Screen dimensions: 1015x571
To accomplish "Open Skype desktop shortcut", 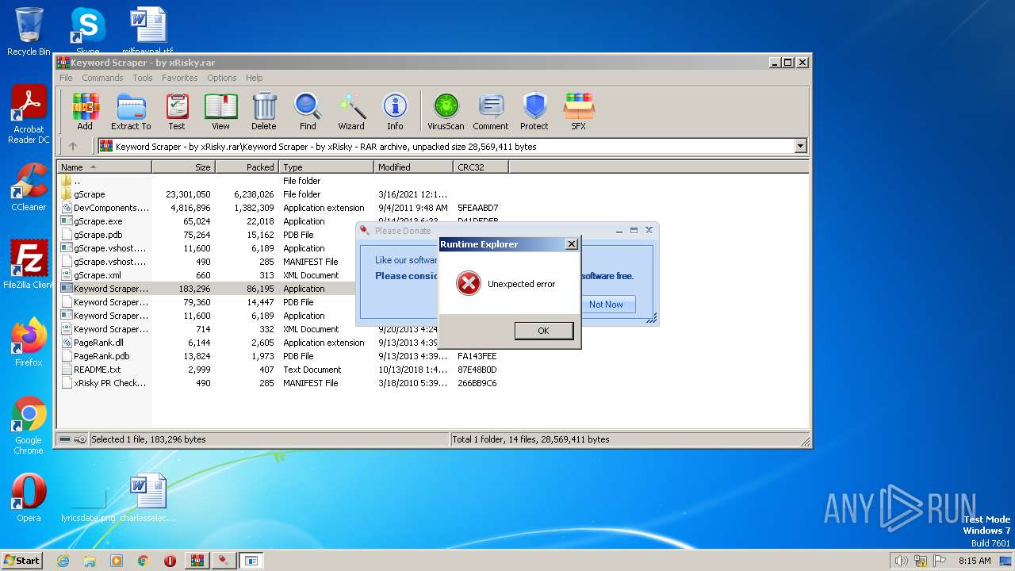I will coord(87,29).
